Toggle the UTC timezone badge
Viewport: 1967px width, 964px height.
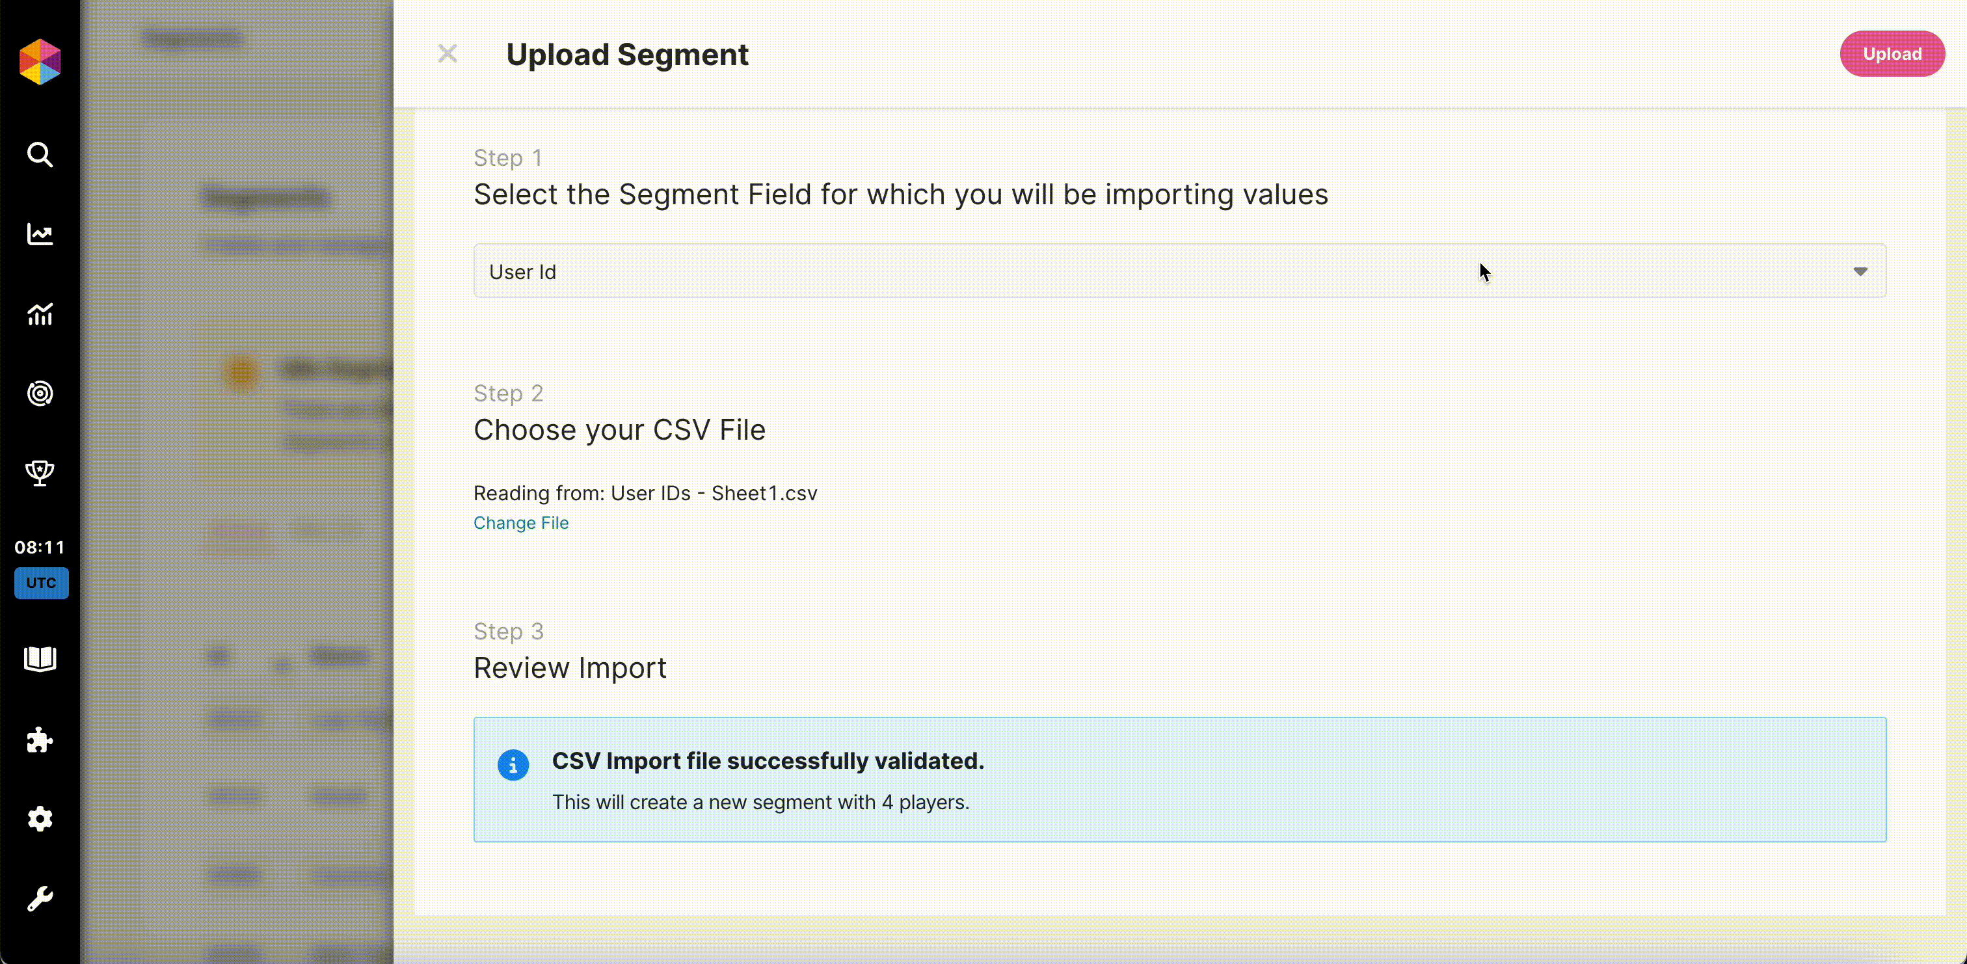pos(41,583)
